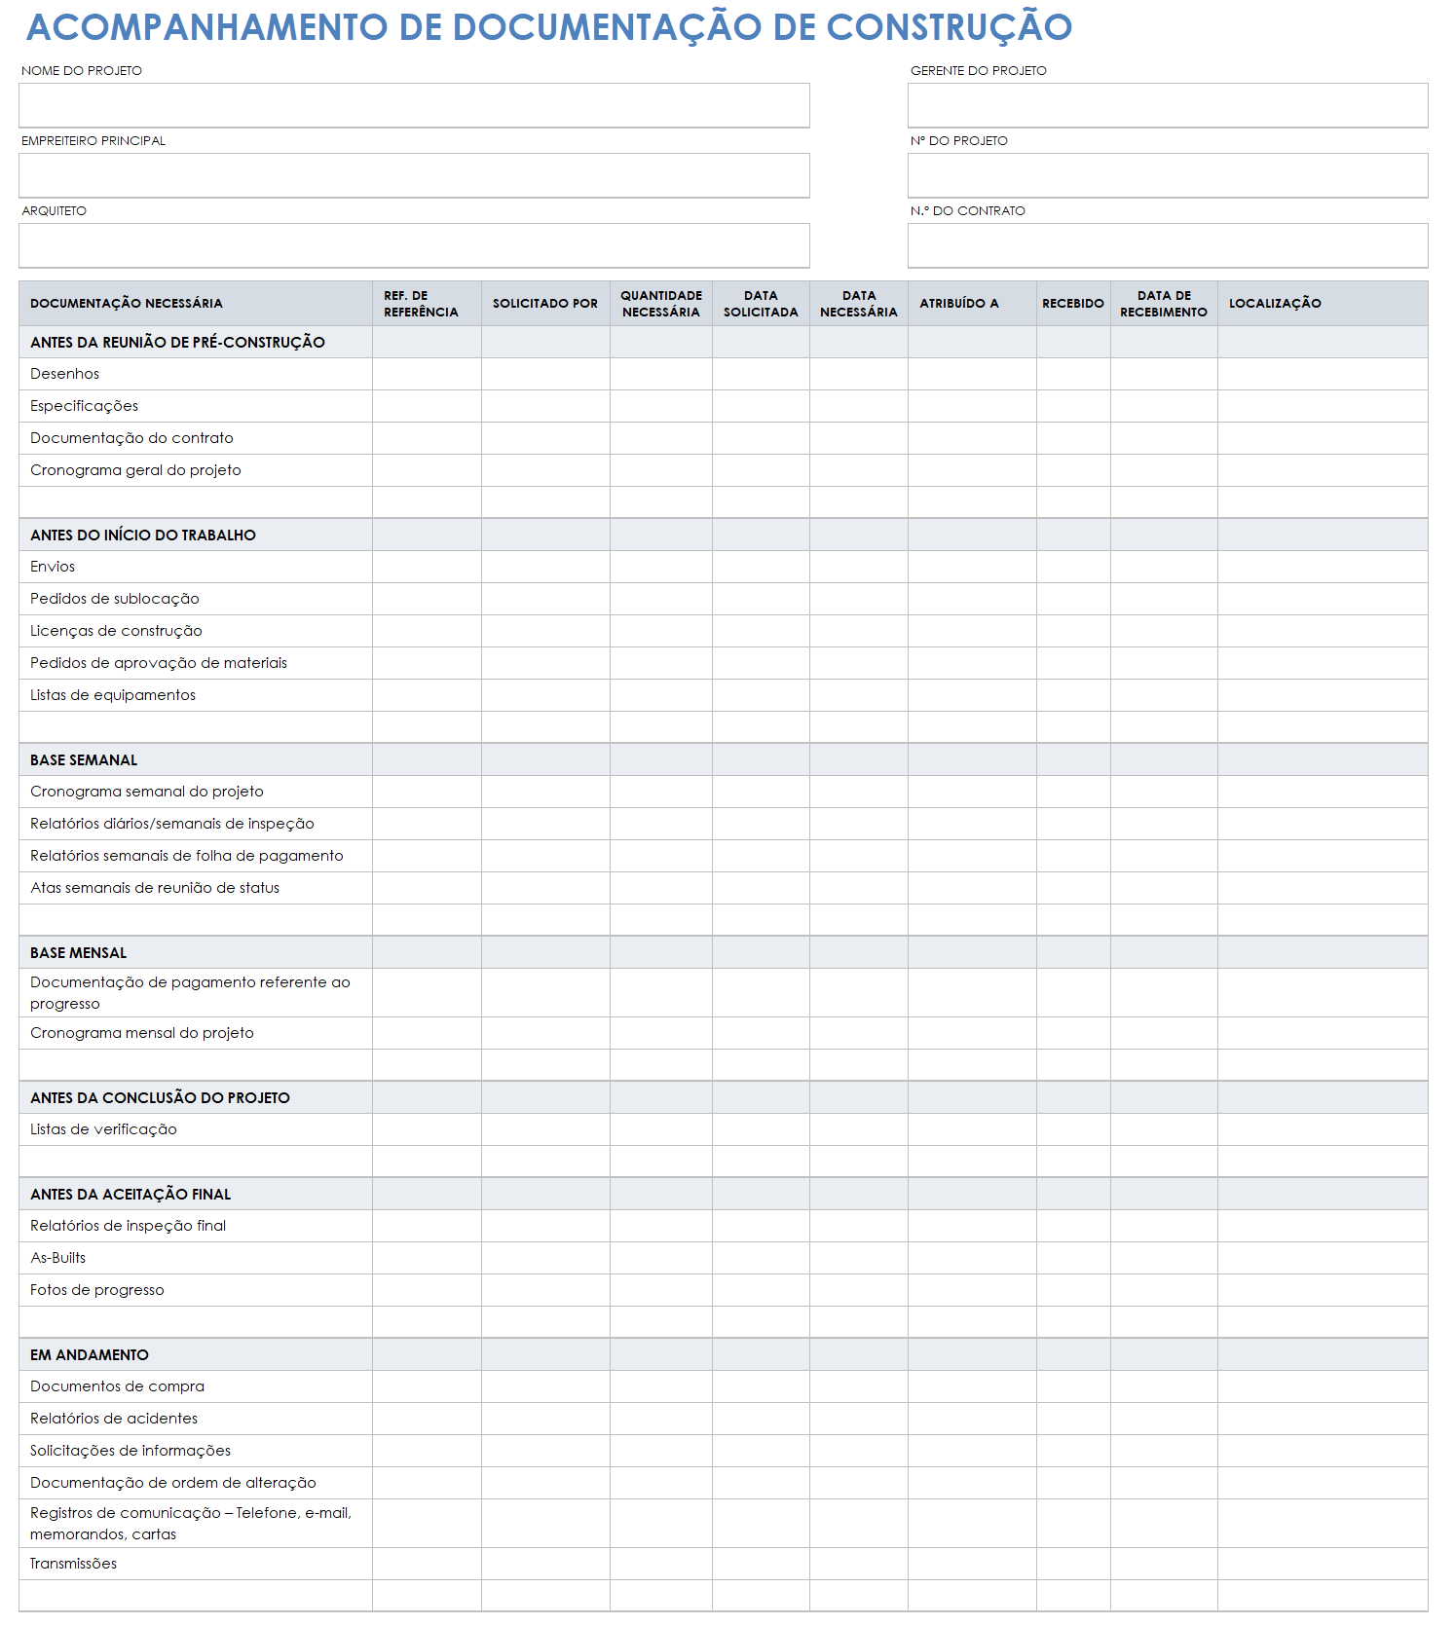Select the 'Solicitações de informações' row label

[131, 1451]
